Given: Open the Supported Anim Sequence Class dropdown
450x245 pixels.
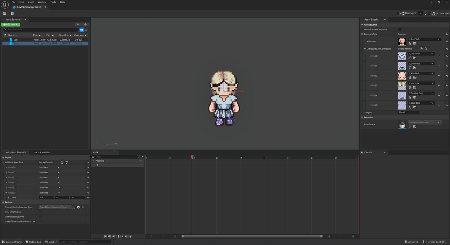Looking at the screenshot, I should (55, 207).
